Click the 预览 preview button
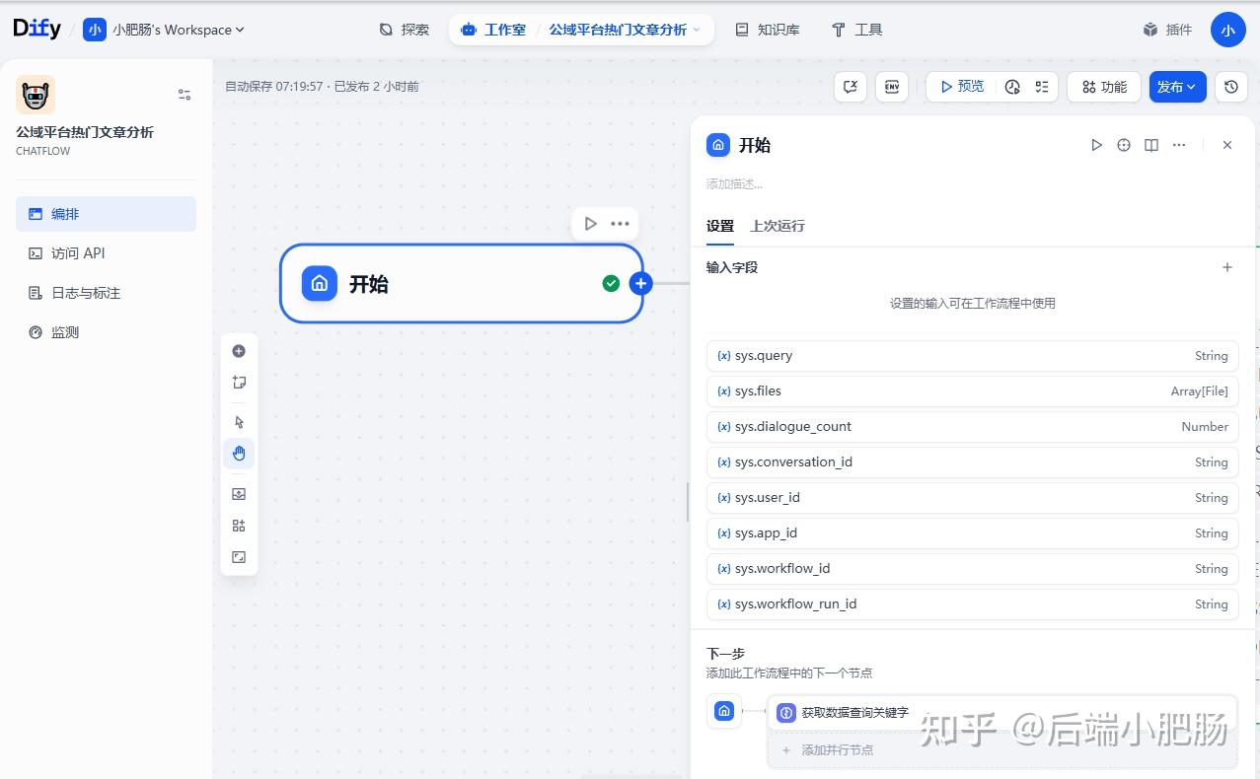 click(962, 87)
